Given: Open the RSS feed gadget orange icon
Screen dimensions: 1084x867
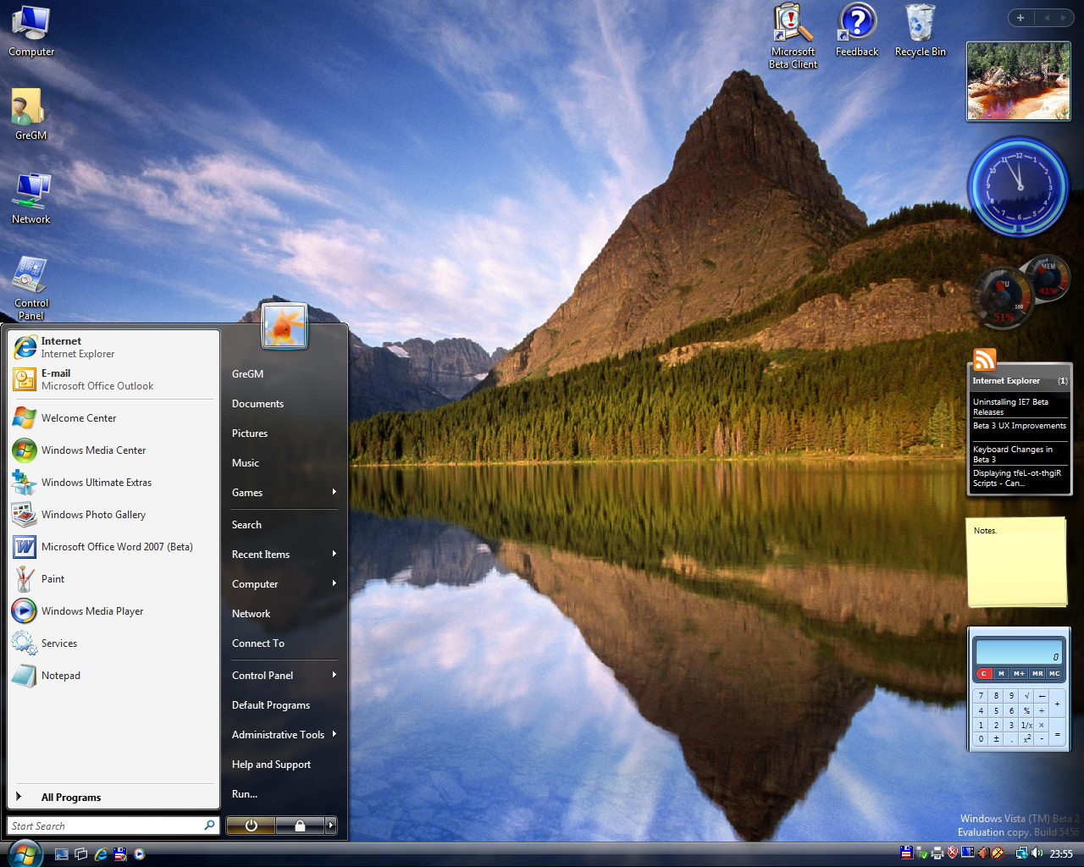Looking at the screenshot, I should coord(984,360).
